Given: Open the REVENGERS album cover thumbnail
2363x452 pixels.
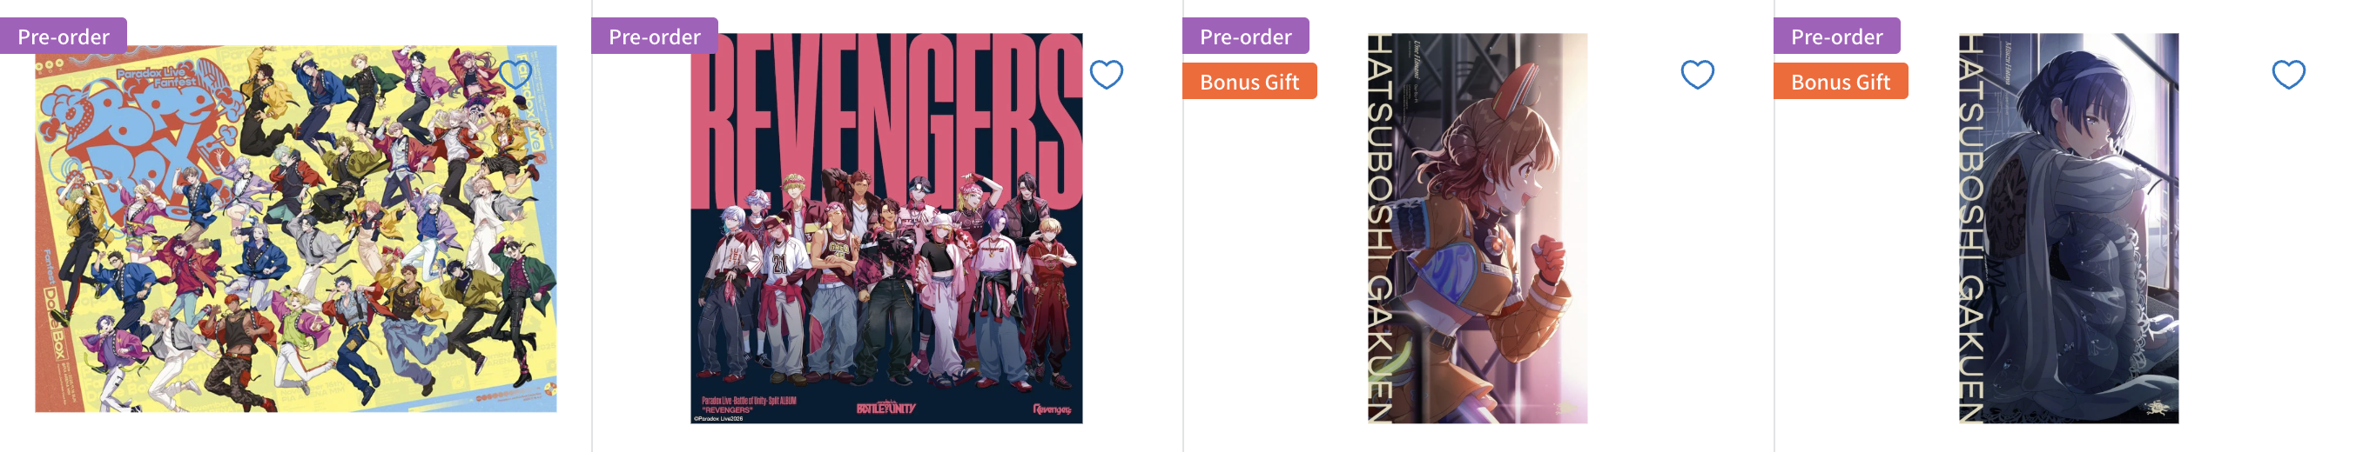Looking at the screenshot, I should [x=886, y=229].
